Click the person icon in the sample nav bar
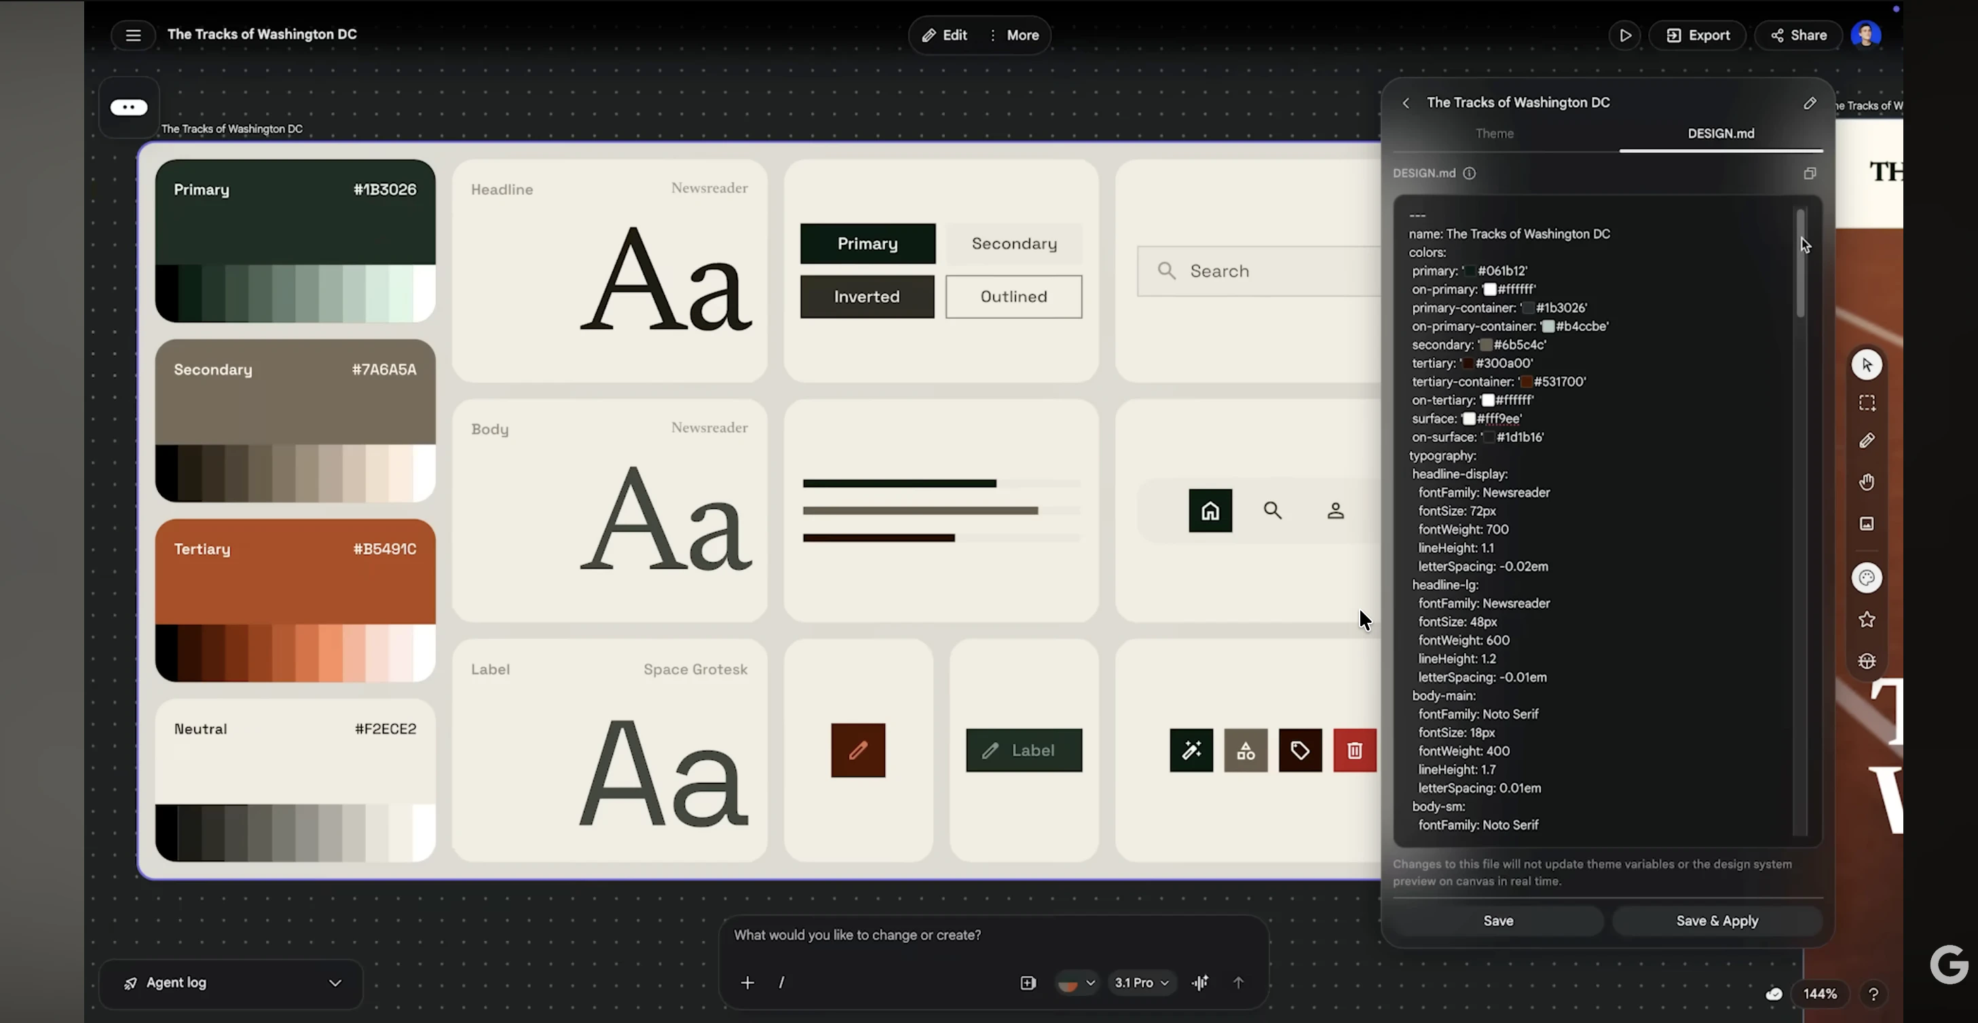Image resolution: width=1978 pixels, height=1023 pixels. tap(1335, 510)
